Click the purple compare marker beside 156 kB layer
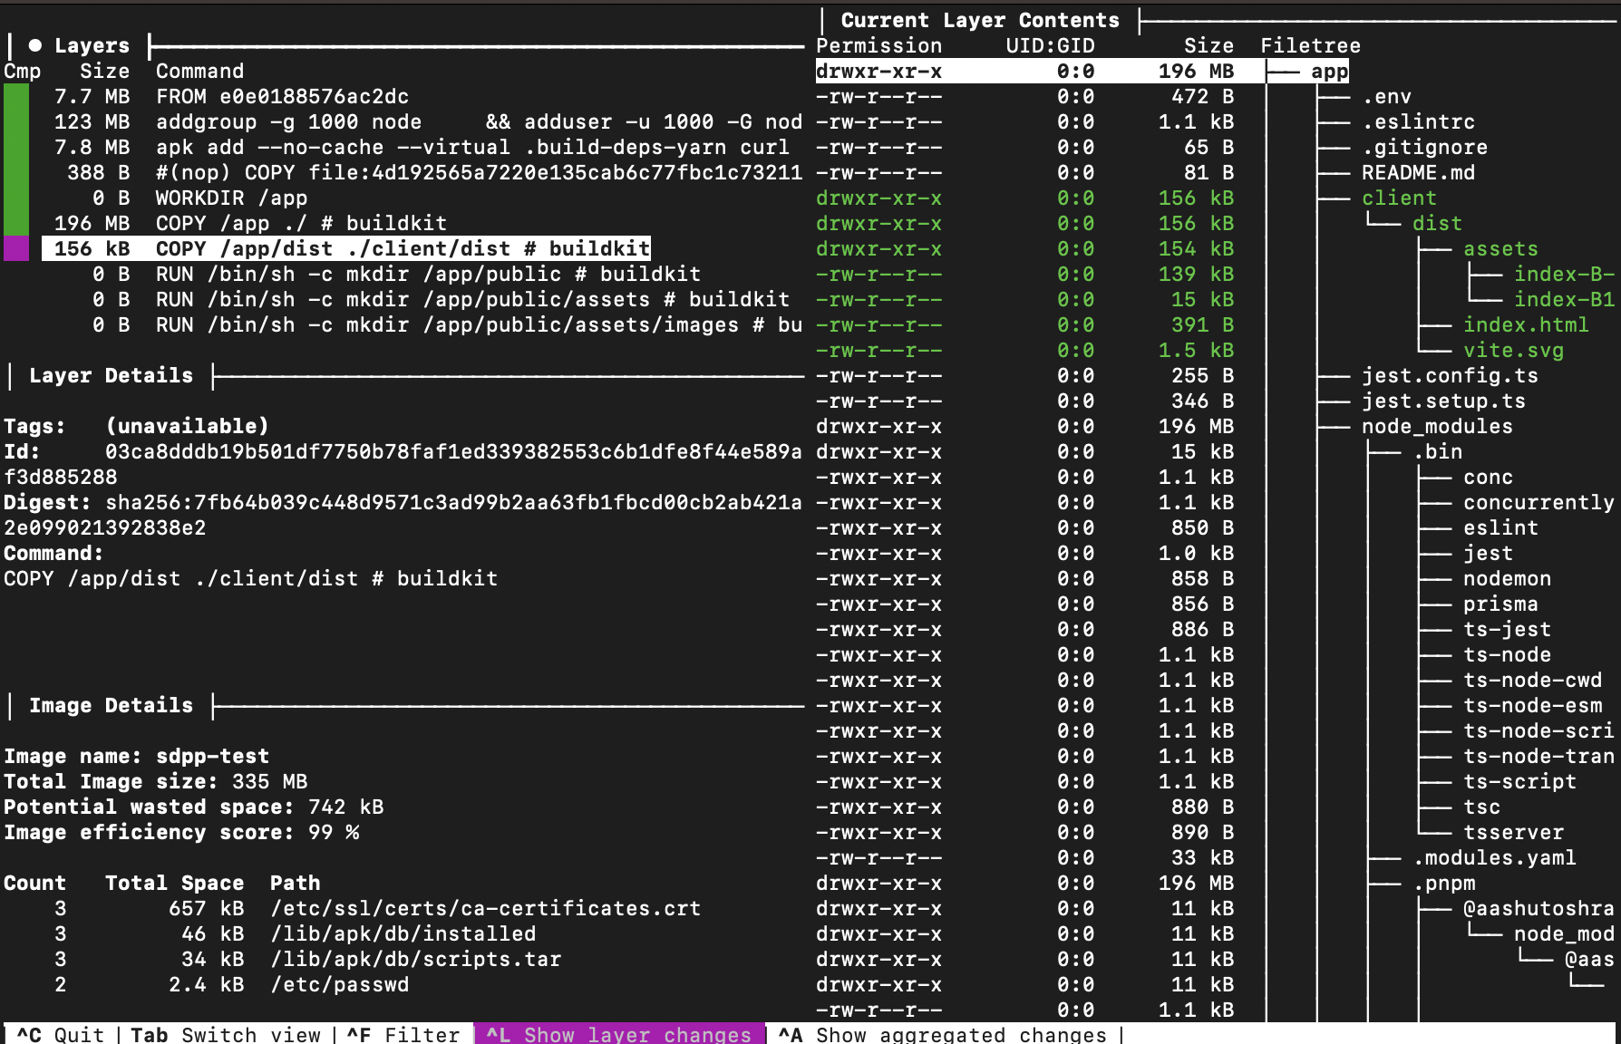This screenshot has height=1044, width=1621. point(16,248)
